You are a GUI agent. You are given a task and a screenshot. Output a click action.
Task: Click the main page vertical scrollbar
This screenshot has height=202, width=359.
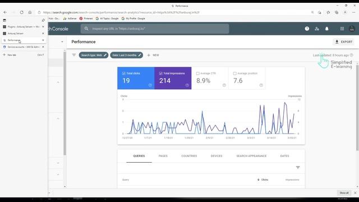(x=357, y=108)
